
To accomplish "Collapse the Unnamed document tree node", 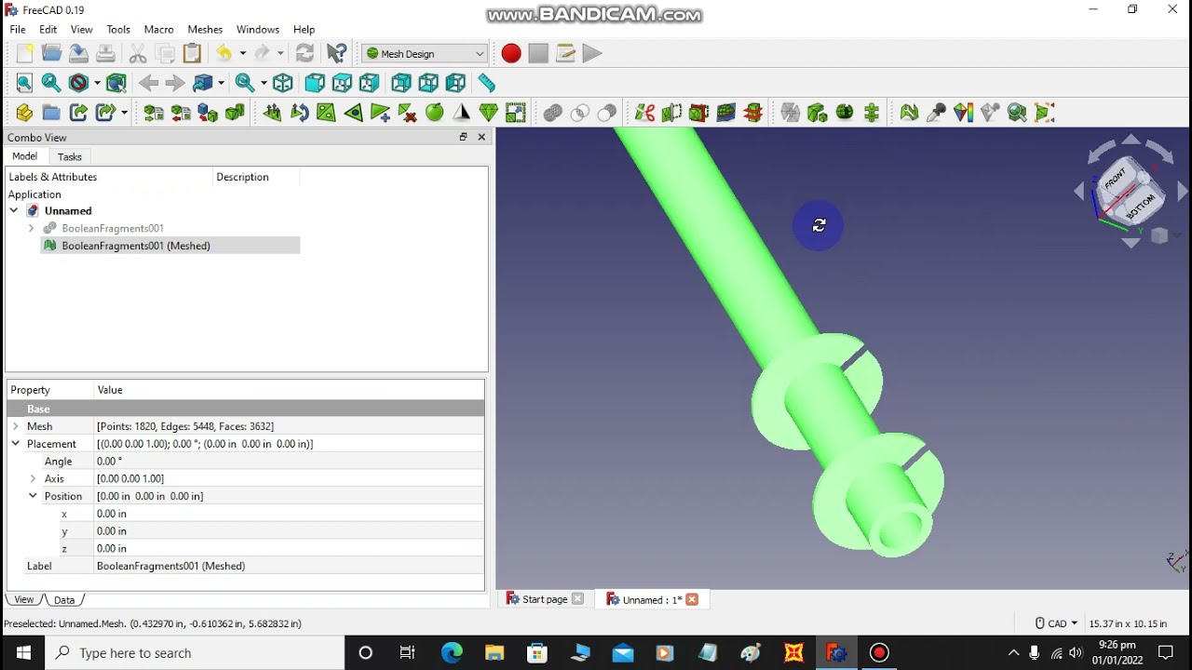I will point(14,211).
